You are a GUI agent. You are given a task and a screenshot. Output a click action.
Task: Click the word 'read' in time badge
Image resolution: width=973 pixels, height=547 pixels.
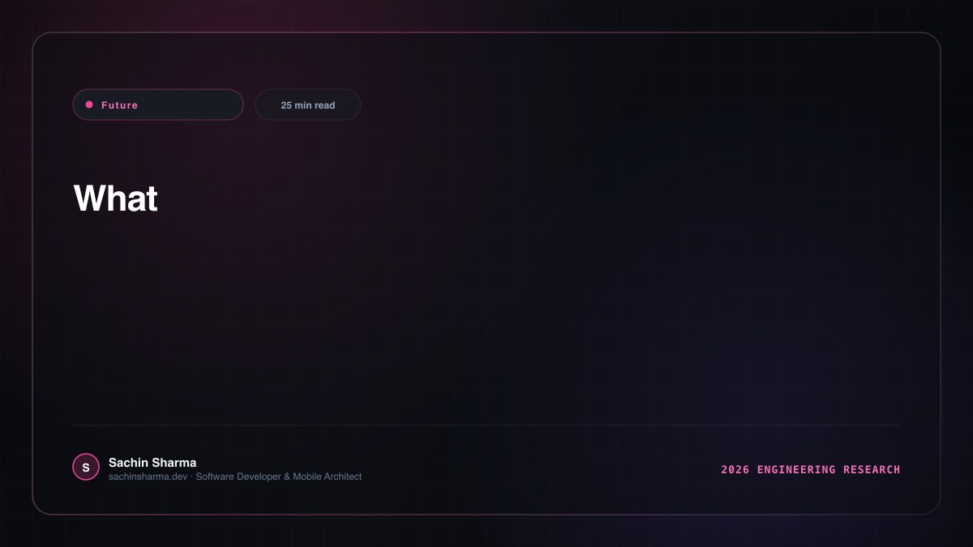click(x=325, y=105)
